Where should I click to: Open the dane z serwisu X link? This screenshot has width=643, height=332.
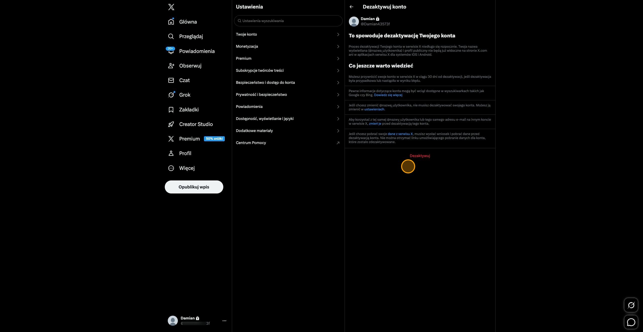(x=400, y=134)
